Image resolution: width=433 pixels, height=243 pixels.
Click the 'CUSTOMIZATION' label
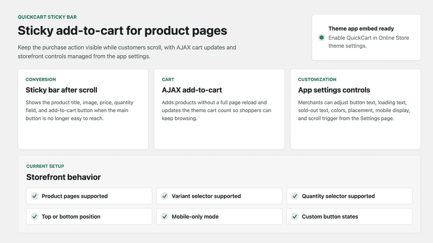[317, 79]
